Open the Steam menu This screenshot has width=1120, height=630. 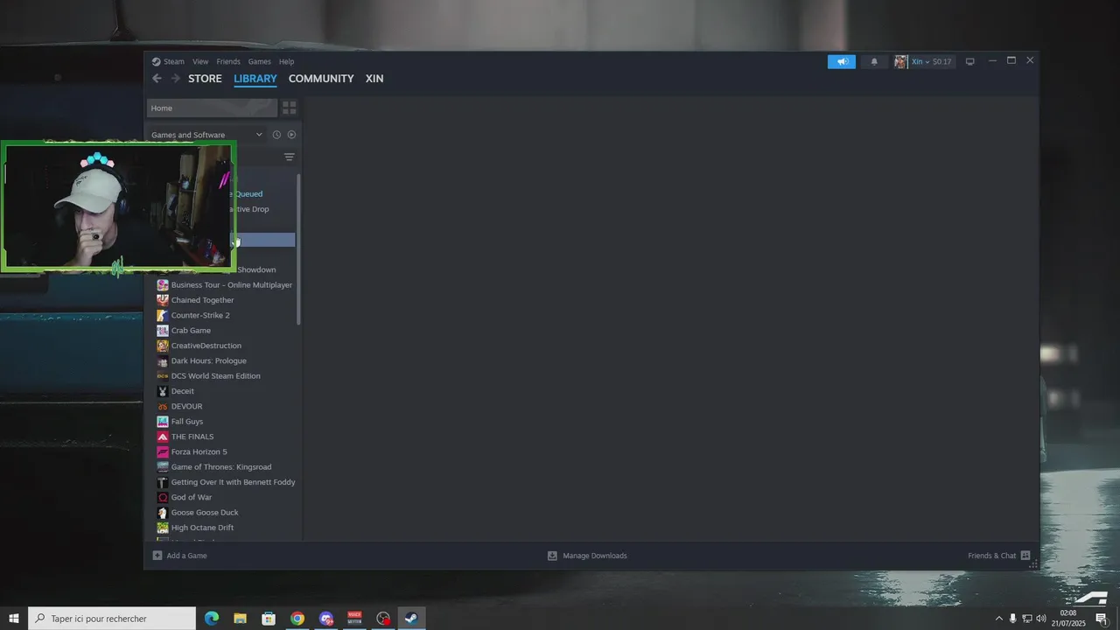point(174,61)
